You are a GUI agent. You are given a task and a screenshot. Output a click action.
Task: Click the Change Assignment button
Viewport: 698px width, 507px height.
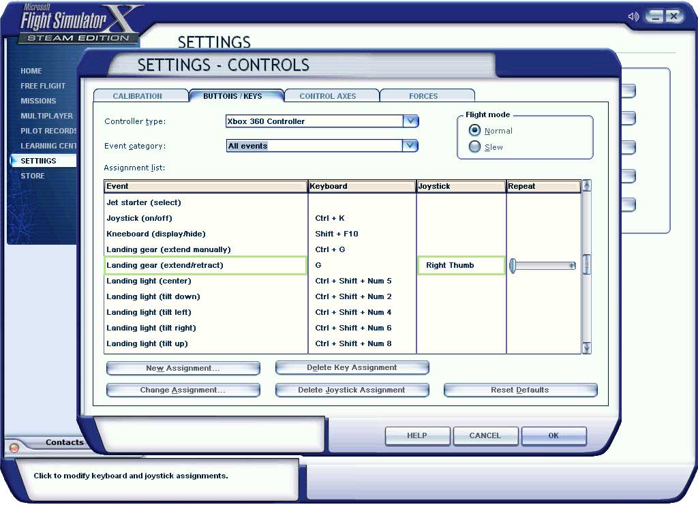pyautogui.click(x=183, y=390)
